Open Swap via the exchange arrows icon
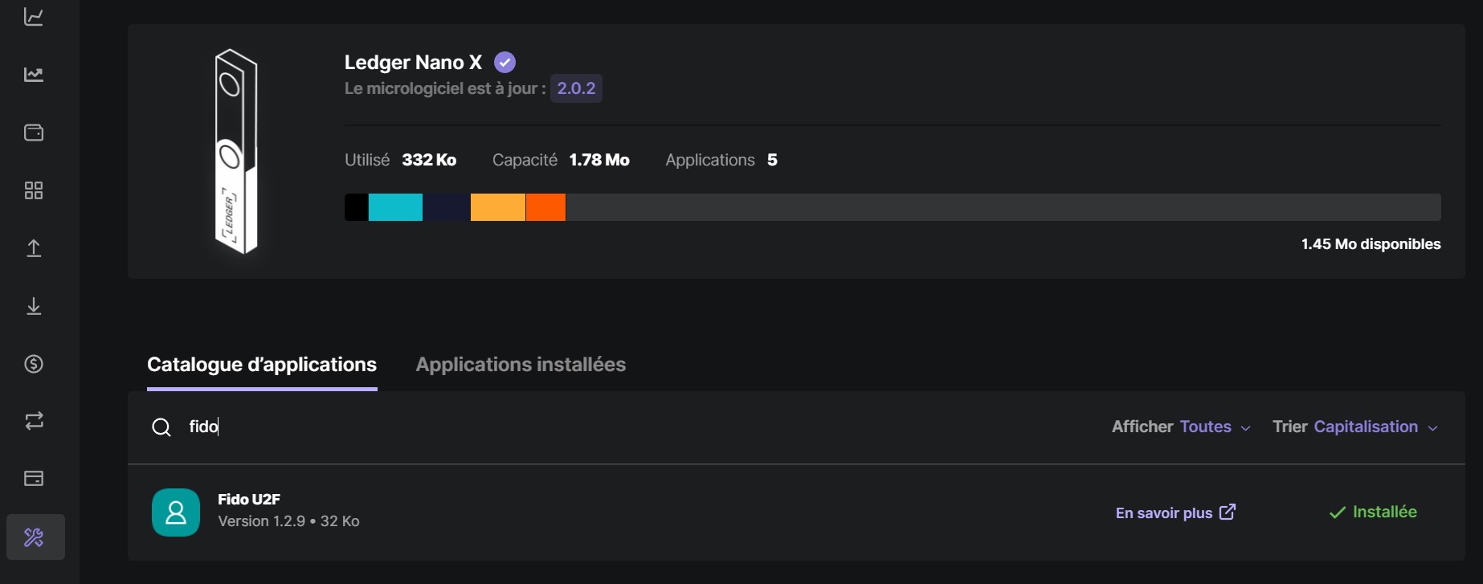Screen dimensions: 1483x584 (x=34, y=421)
